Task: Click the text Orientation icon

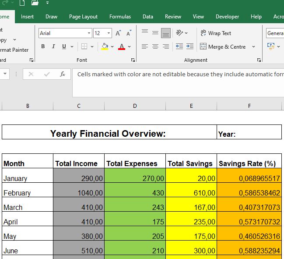Action: click(179, 33)
